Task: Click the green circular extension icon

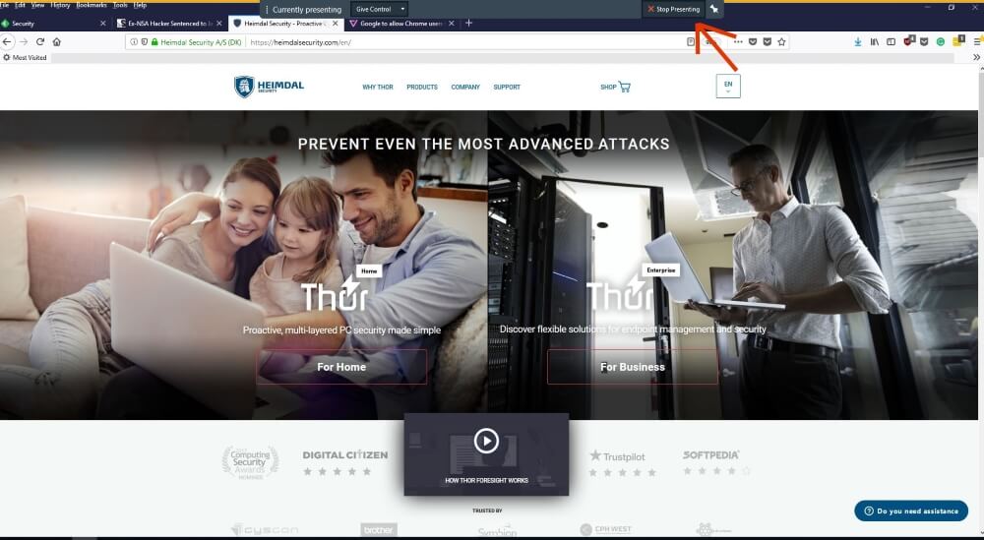Action: pos(940,42)
